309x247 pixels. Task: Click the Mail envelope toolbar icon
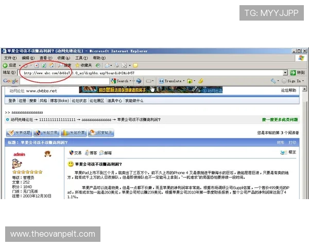tap(108, 65)
